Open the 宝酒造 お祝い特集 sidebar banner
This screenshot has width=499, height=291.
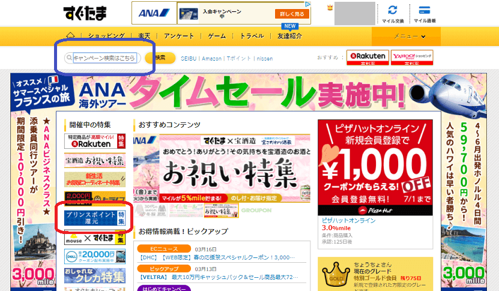[x=95, y=161]
